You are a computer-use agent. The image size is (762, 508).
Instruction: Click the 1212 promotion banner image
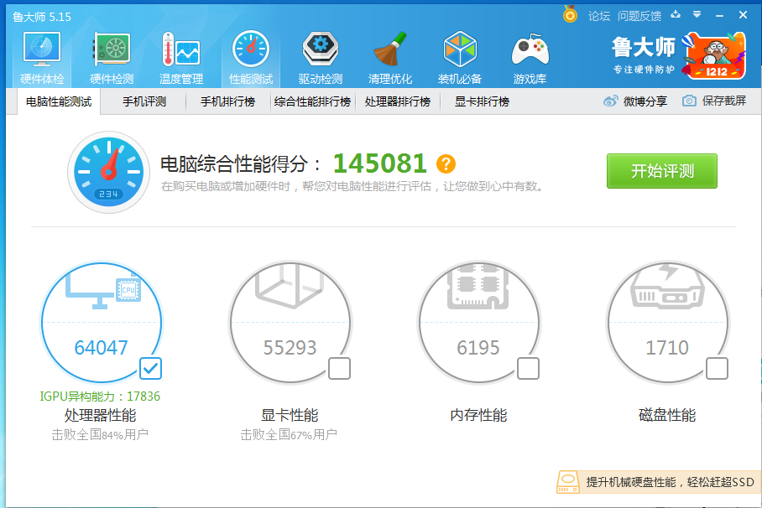(x=713, y=56)
